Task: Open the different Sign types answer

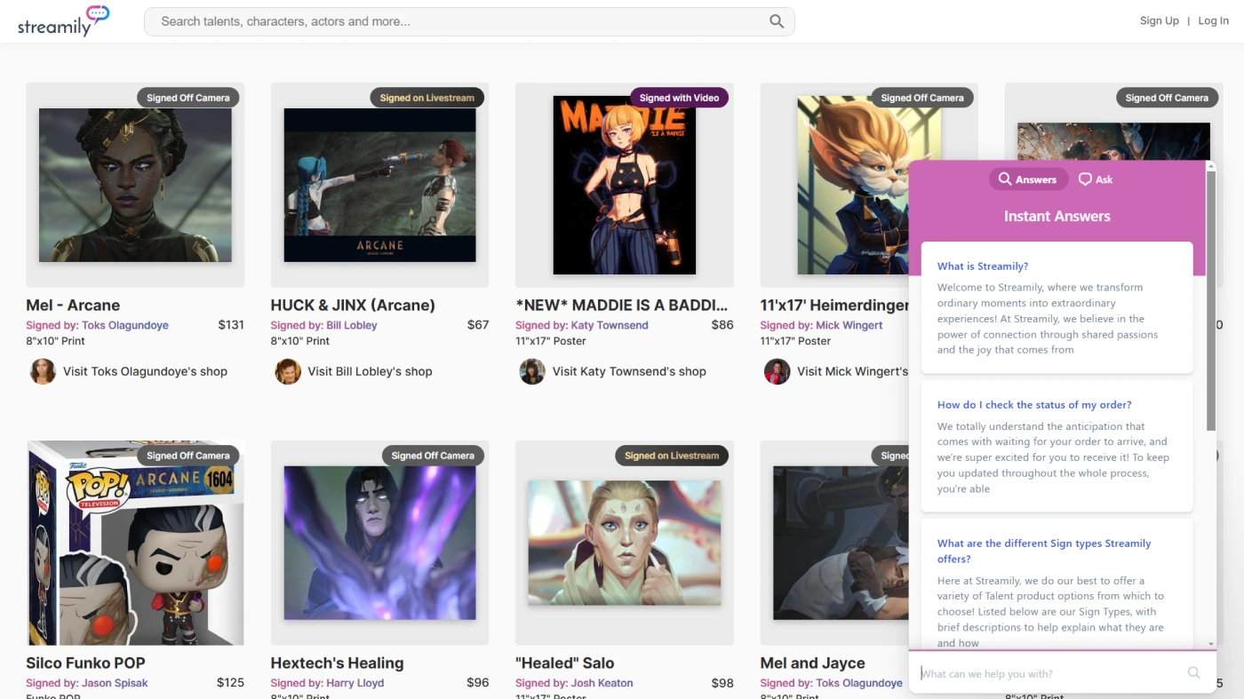Action: tap(1044, 551)
